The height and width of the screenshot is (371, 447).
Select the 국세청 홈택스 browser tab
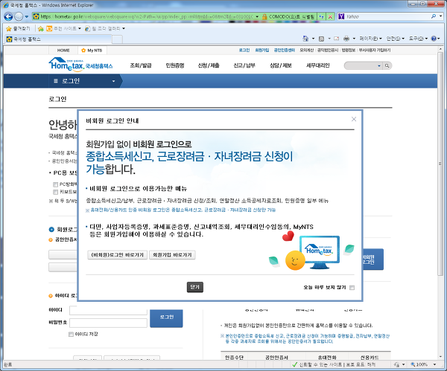(58, 39)
